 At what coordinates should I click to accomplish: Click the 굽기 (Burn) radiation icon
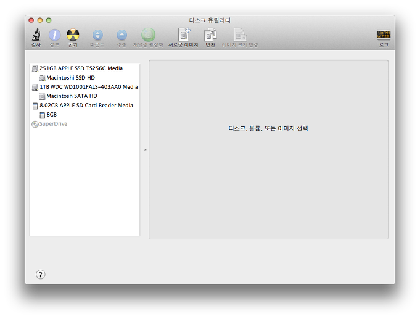pyautogui.click(x=73, y=35)
